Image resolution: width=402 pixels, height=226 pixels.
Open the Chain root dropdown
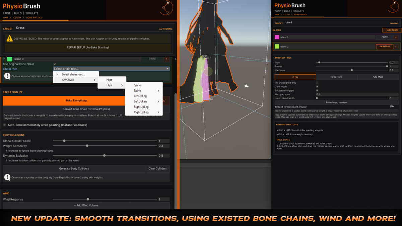[111, 69]
